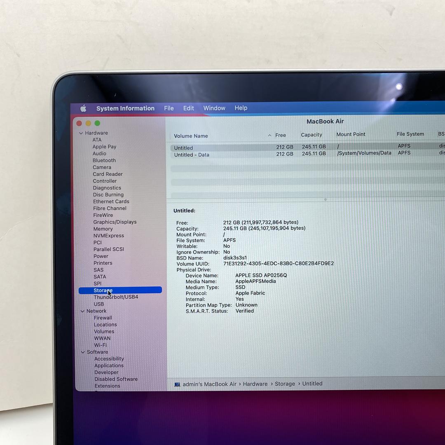Select SPI in the sidebar
Image resolution: width=445 pixels, height=445 pixels.
[x=97, y=283]
